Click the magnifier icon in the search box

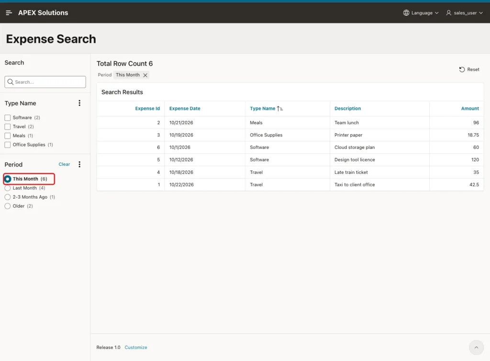[x=11, y=82]
